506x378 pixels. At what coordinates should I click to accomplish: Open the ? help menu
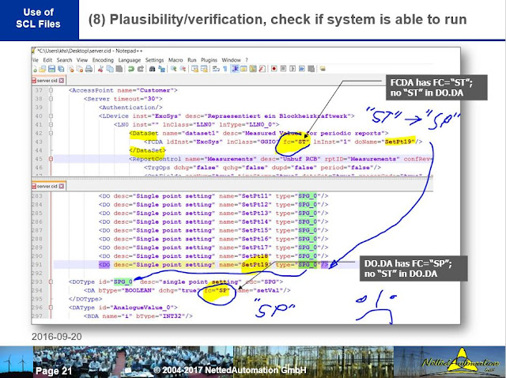(x=247, y=60)
